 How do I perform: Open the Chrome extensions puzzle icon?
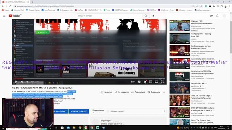(x=214, y=6)
